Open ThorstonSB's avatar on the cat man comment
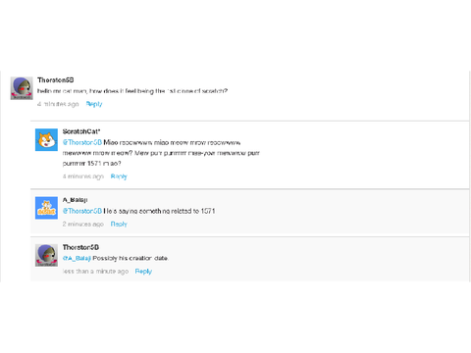The width and height of the screenshot is (471, 353). click(22, 88)
